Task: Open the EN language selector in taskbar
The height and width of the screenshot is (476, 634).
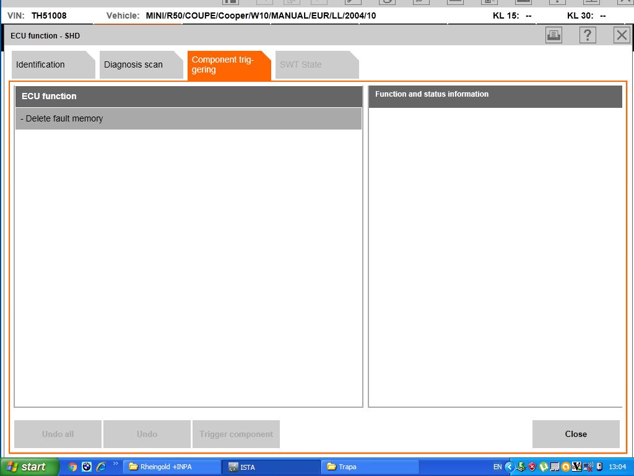Action: (x=497, y=467)
